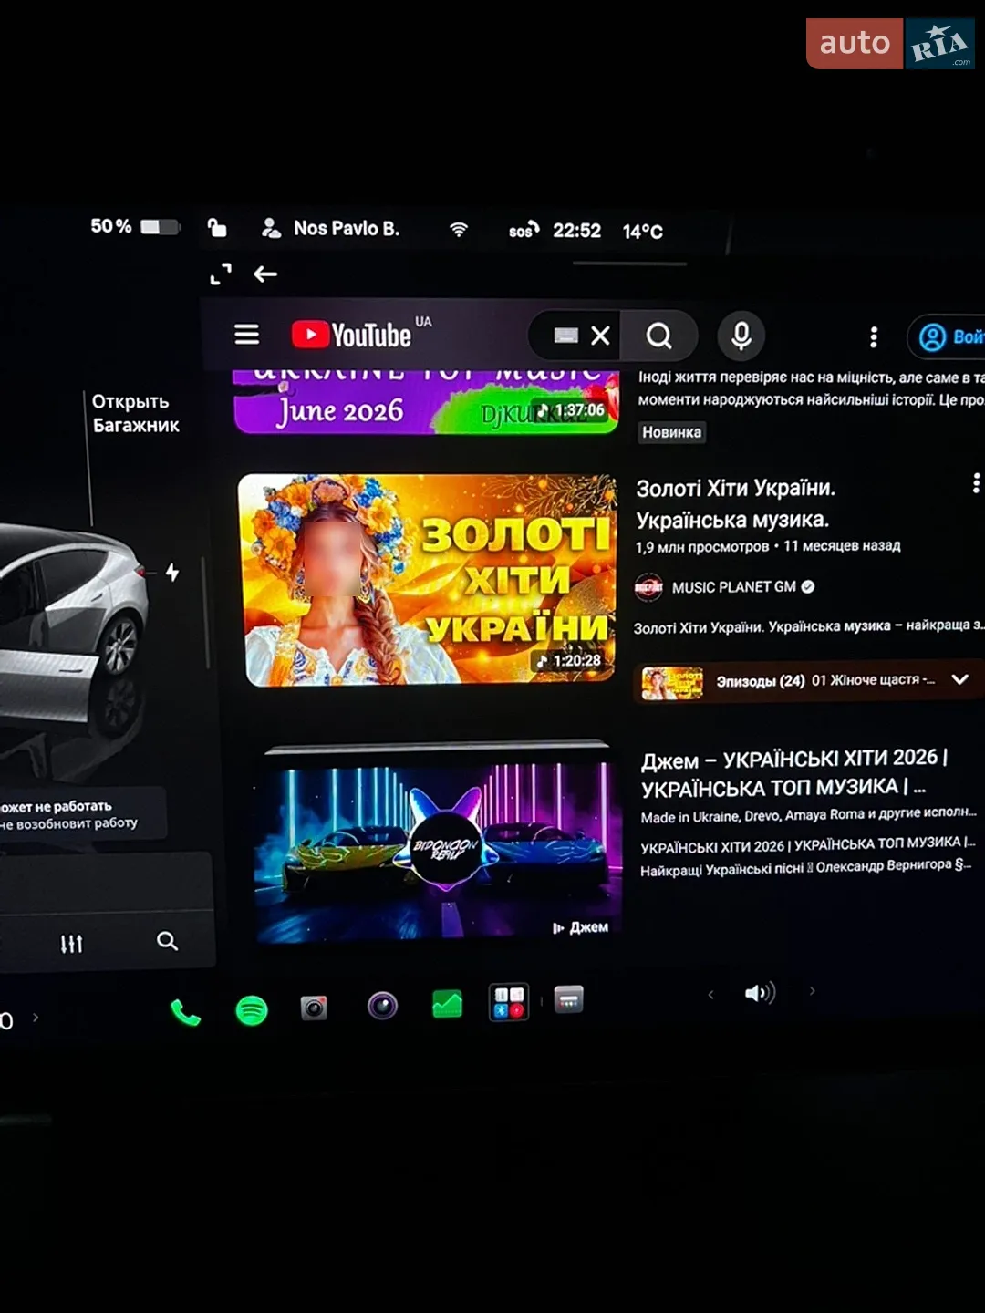The width and height of the screenshot is (985, 1313).
Task: Open the charging bolt icon by car
Action: [172, 572]
